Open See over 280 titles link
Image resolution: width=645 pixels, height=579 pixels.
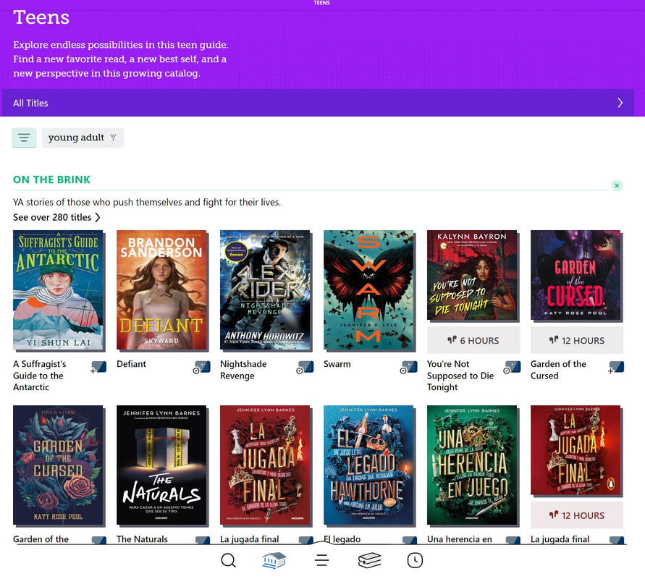pyautogui.click(x=56, y=217)
